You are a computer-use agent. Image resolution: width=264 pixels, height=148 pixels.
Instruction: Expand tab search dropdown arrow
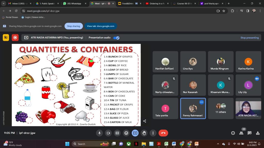(x=3, y=4)
